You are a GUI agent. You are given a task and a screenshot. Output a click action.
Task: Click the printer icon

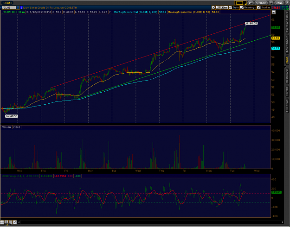pos(271,3)
